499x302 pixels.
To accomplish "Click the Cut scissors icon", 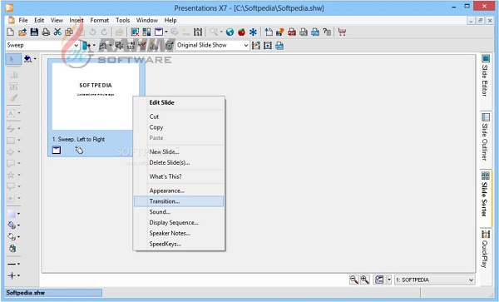I will [x=57, y=32].
